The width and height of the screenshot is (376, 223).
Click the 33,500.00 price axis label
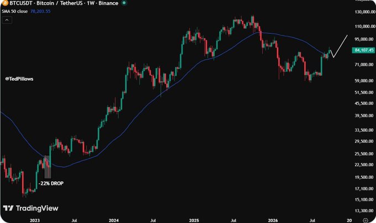(365, 130)
